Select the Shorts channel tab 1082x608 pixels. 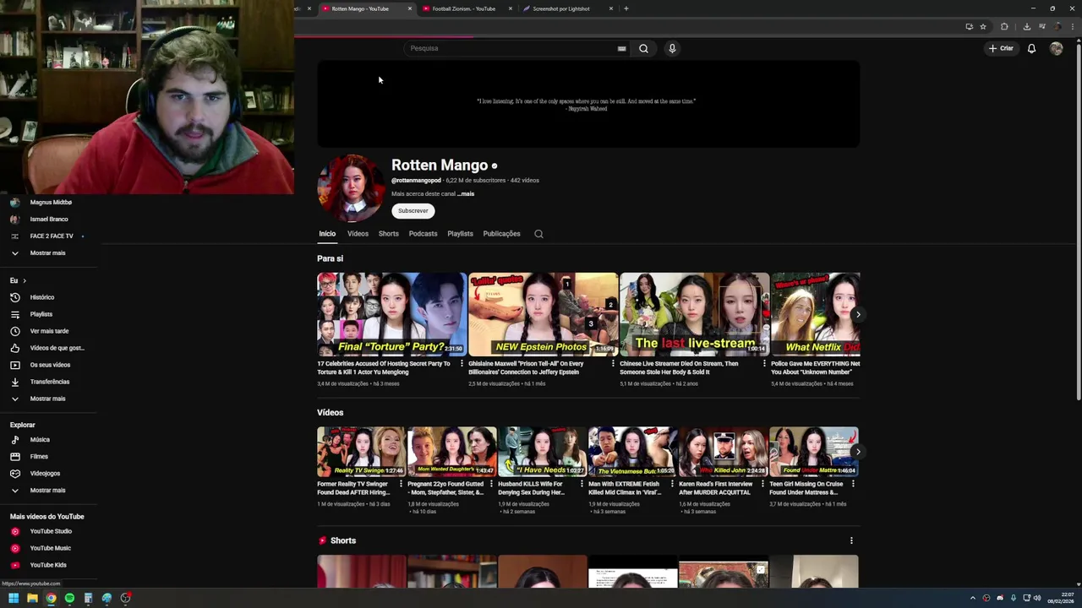(x=389, y=234)
